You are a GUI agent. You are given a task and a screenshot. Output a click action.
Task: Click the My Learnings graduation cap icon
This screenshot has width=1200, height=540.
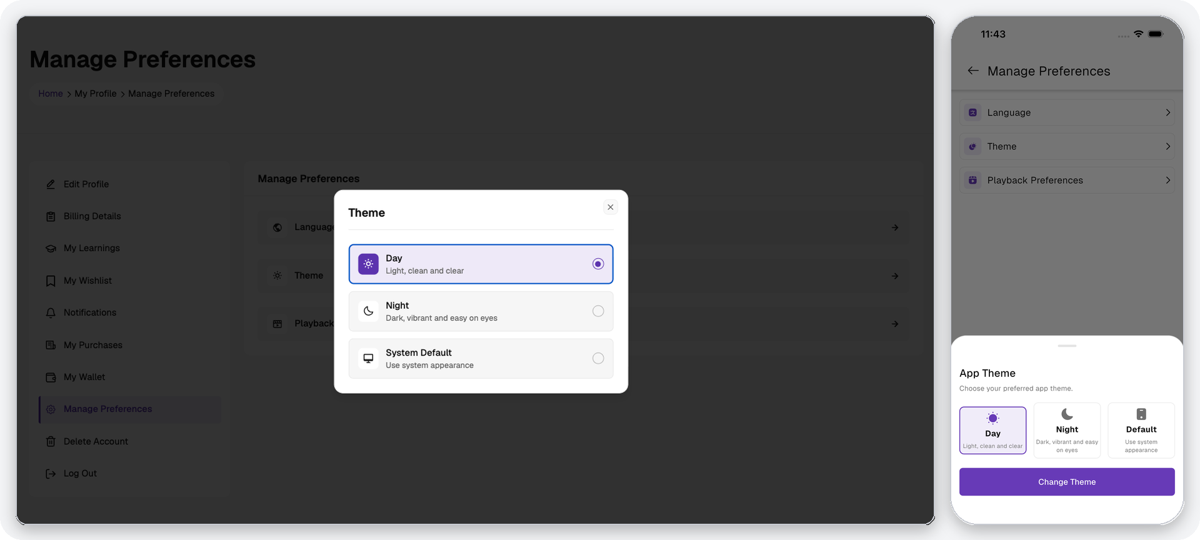coord(51,248)
